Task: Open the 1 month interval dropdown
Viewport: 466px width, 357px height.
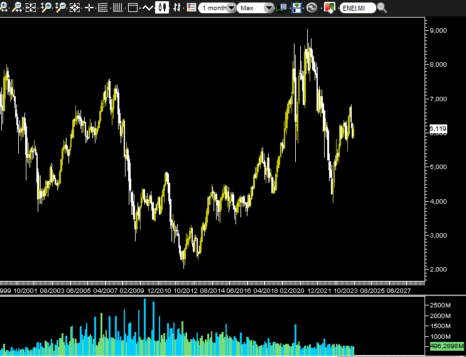Action: pos(217,8)
